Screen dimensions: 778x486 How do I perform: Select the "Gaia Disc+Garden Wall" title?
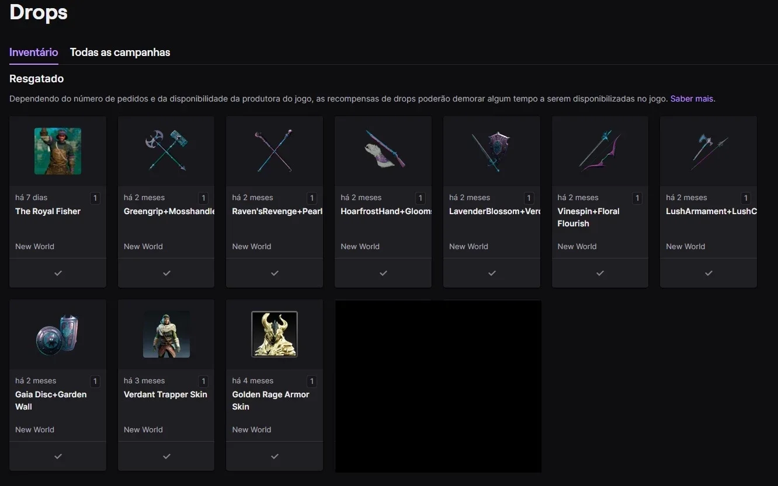click(x=51, y=400)
